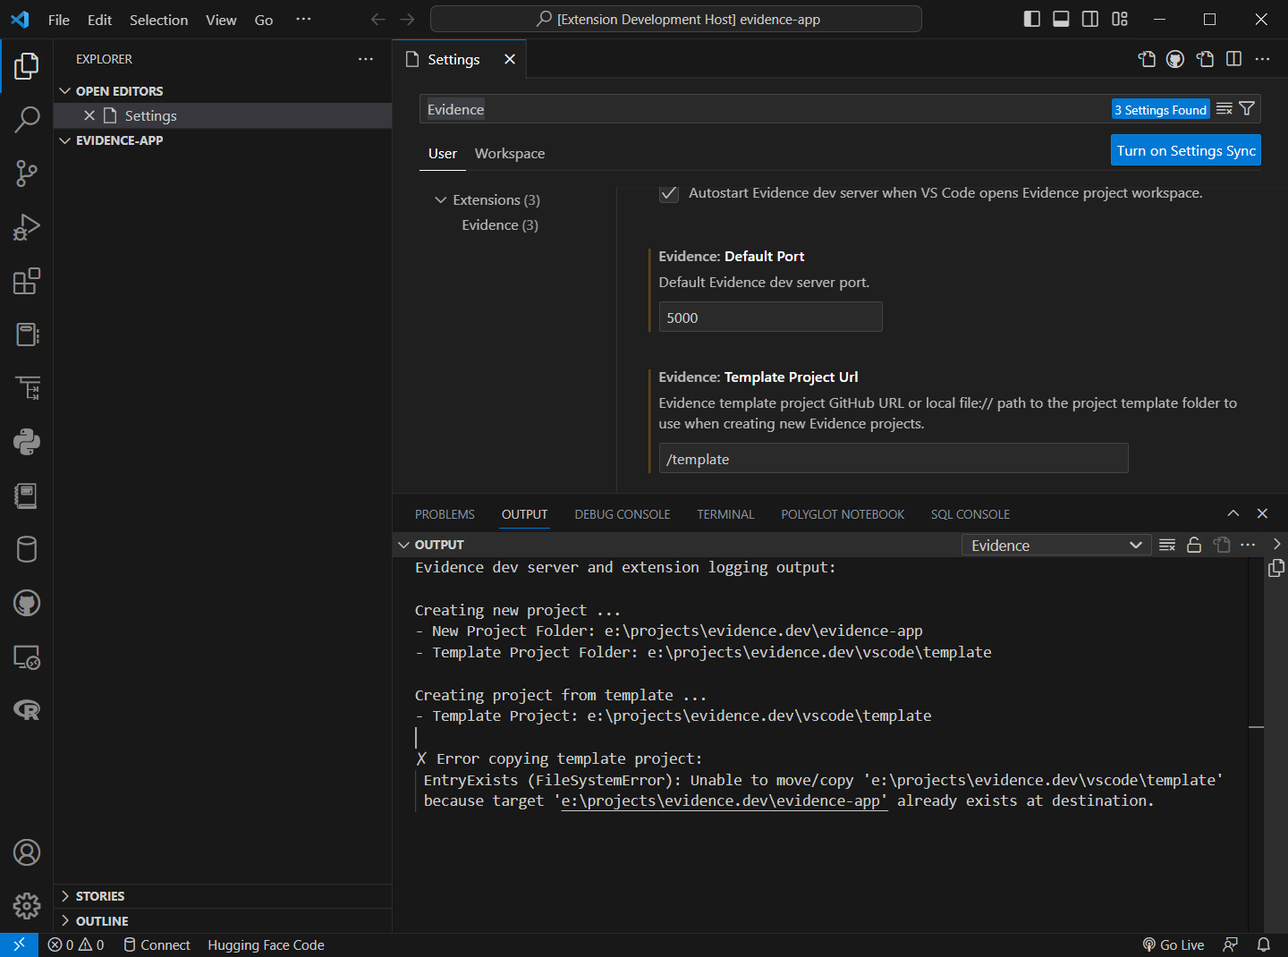Open the GitHub view from the sidebar
Viewport: 1288px width, 957px height.
pyautogui.click(x=27, y=603)
